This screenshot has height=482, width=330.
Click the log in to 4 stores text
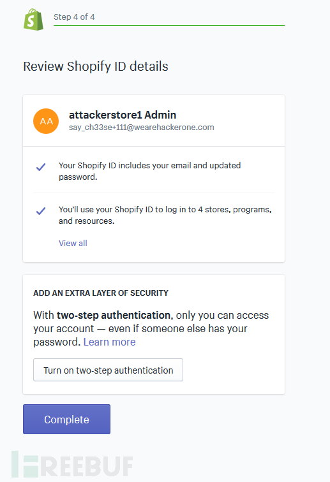165,215
